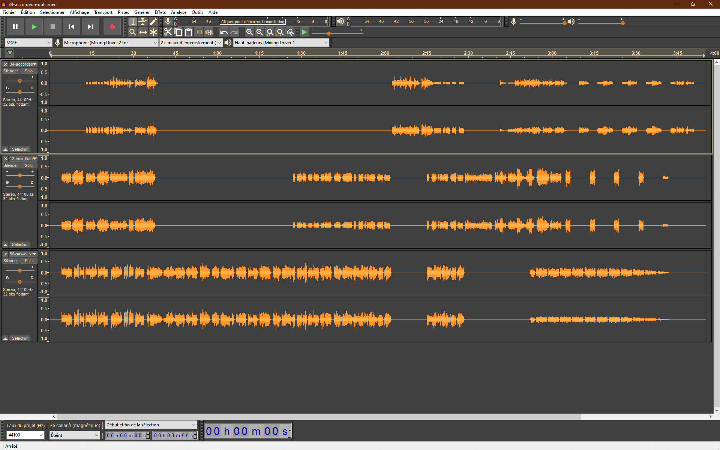Click the undo icon
The height and width of the screenshot is (450, 720).
click(224, 32)
